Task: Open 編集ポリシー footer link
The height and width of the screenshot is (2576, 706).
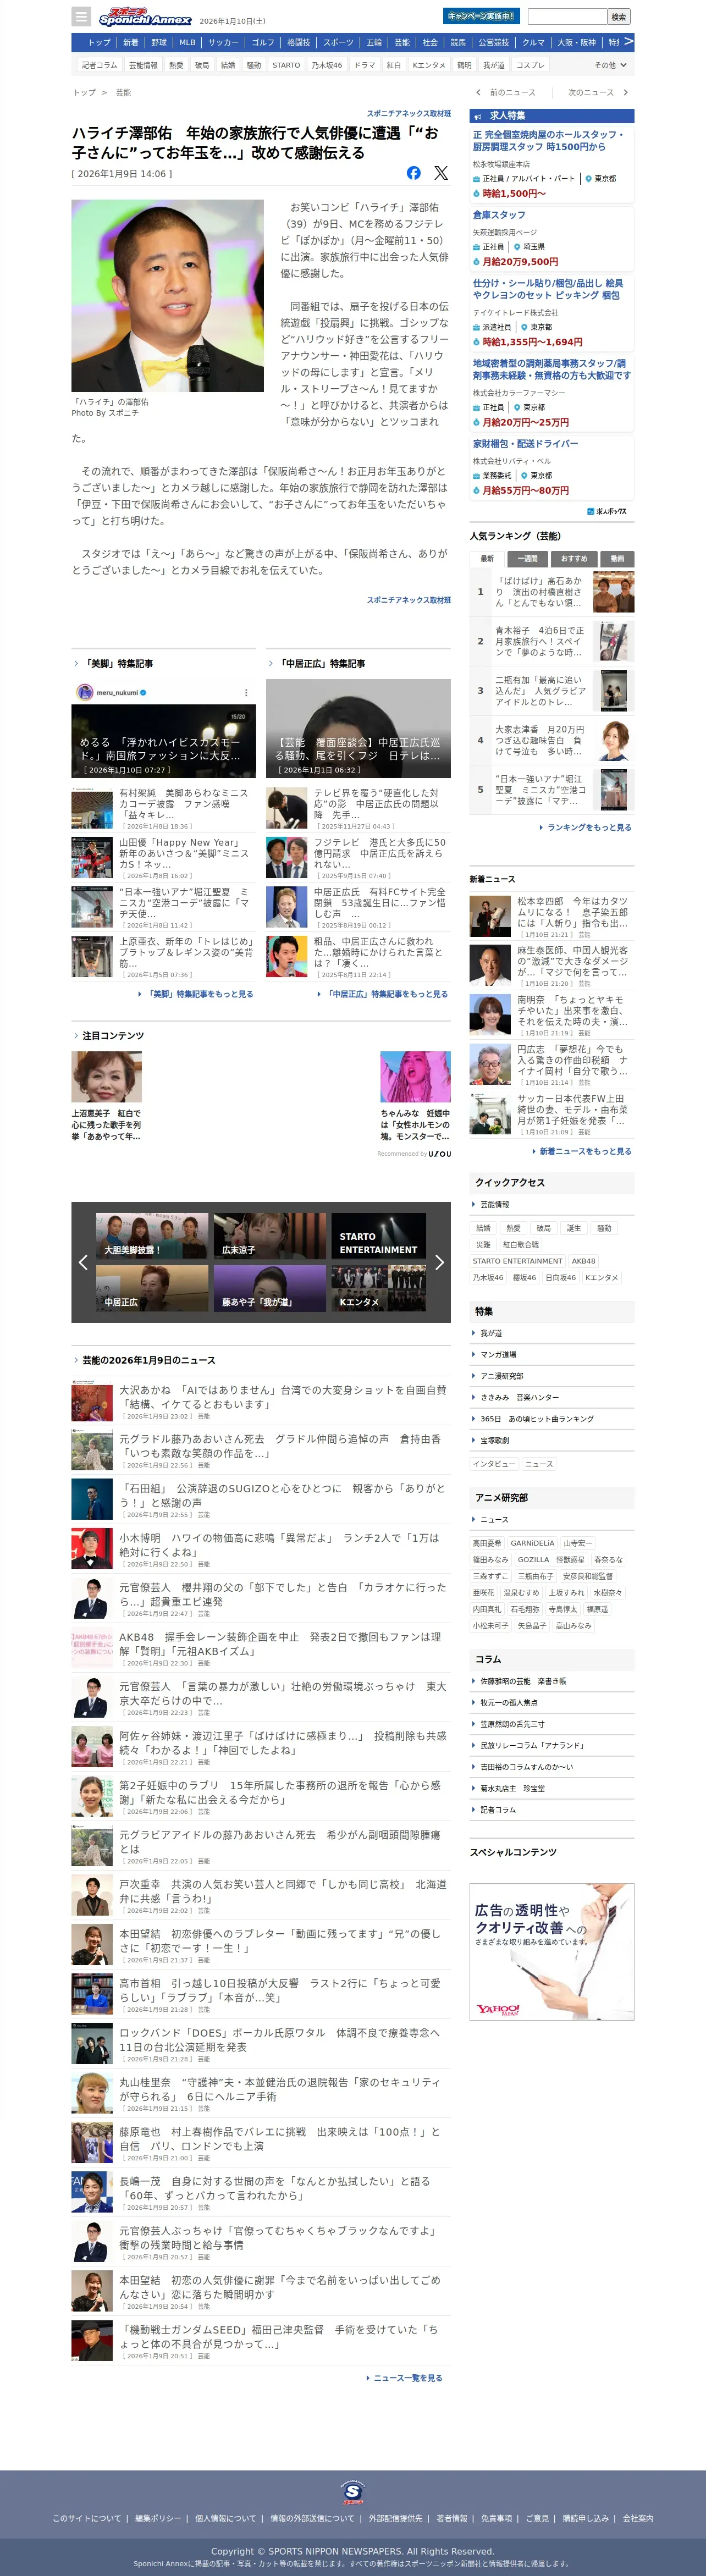Action: pyautogui.click(x=158, y=2518)
